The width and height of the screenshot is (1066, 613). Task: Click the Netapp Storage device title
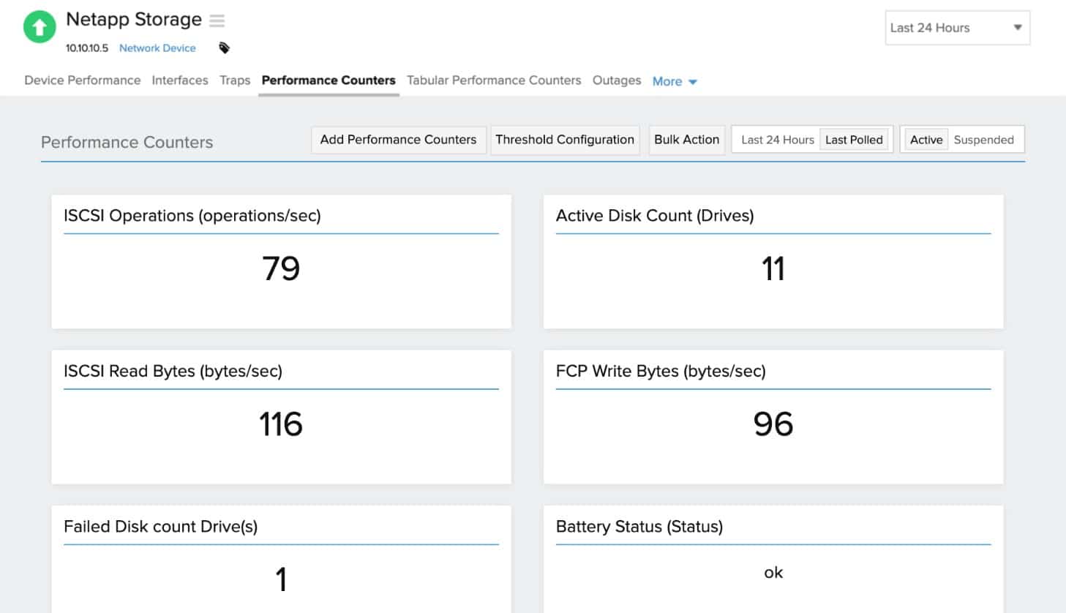point(134,20)
